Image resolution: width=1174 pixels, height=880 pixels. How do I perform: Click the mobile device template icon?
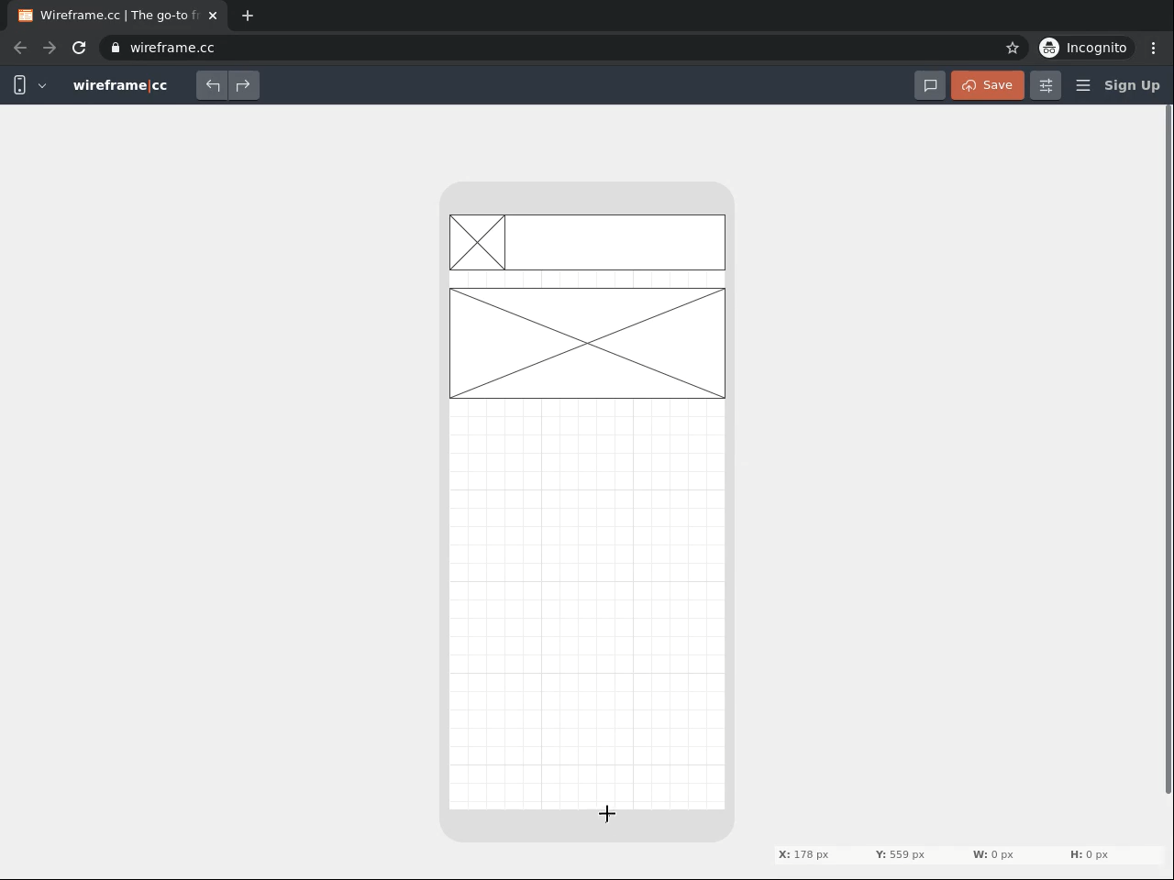point(19,85)
